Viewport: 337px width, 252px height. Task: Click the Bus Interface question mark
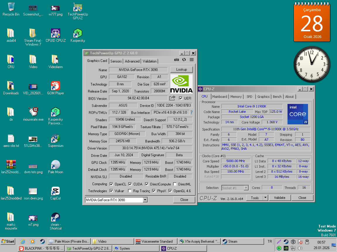coord(191,112)
